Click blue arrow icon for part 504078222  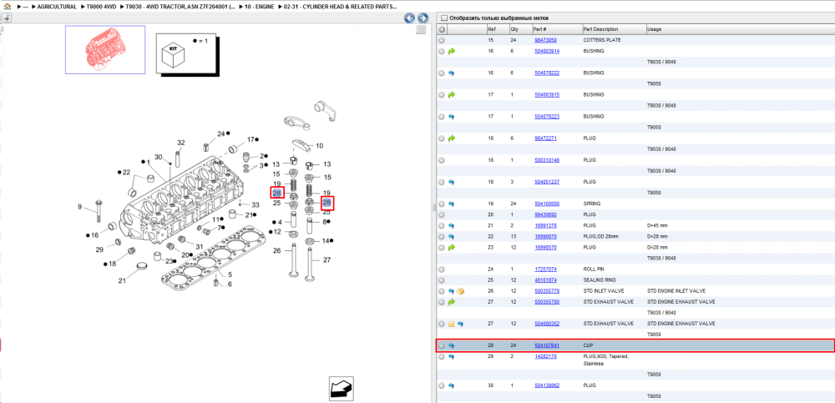click(452, 73)
